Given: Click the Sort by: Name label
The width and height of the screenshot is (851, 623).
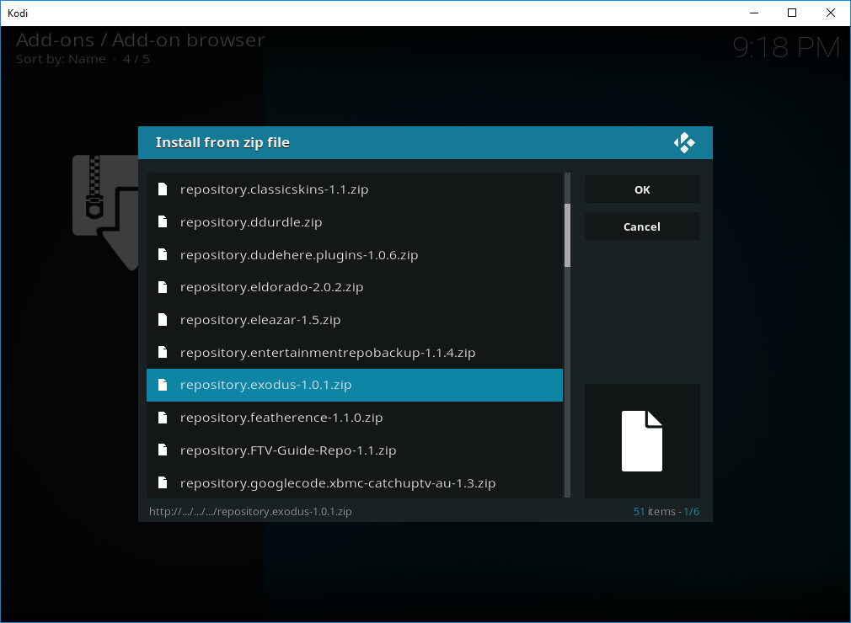Looking at the screenshot, I should (x=61, y=59).
